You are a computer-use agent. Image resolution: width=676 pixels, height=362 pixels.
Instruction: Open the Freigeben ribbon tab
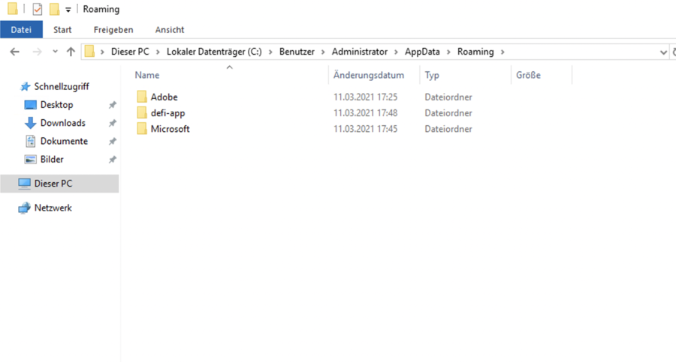(x=113, y=29)
